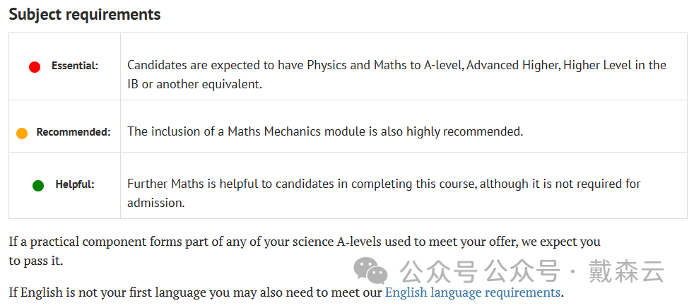694x308 pixels.
Task: Click the Further Maths helpful description text
Action: pyautogui.click(x=384, y=193)
